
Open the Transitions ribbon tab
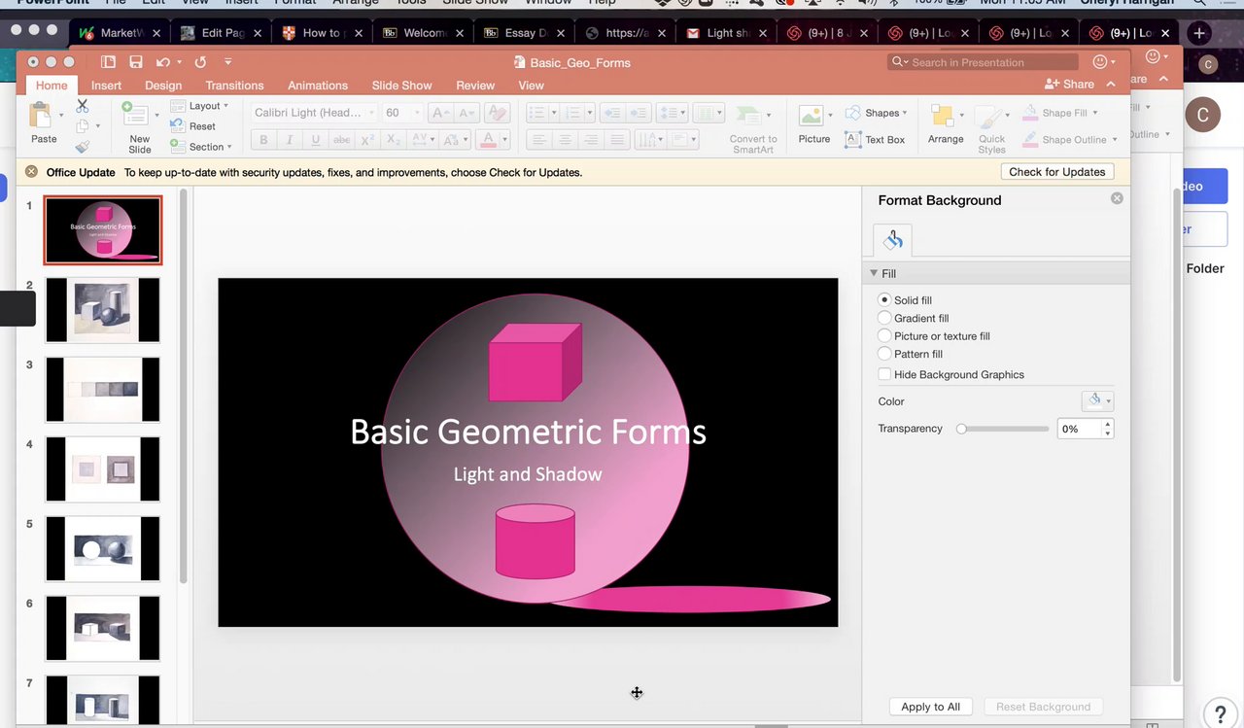pos(234,86)
